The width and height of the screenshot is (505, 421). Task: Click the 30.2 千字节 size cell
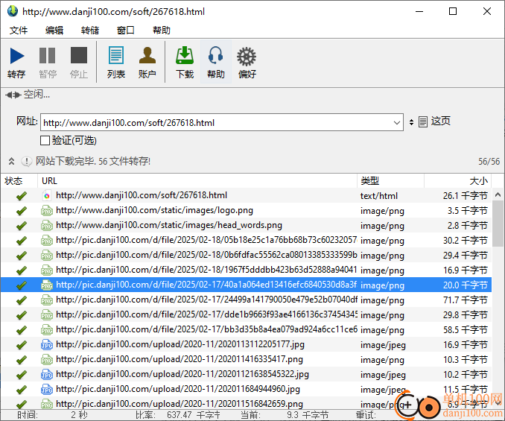click(x=465, y=240)
